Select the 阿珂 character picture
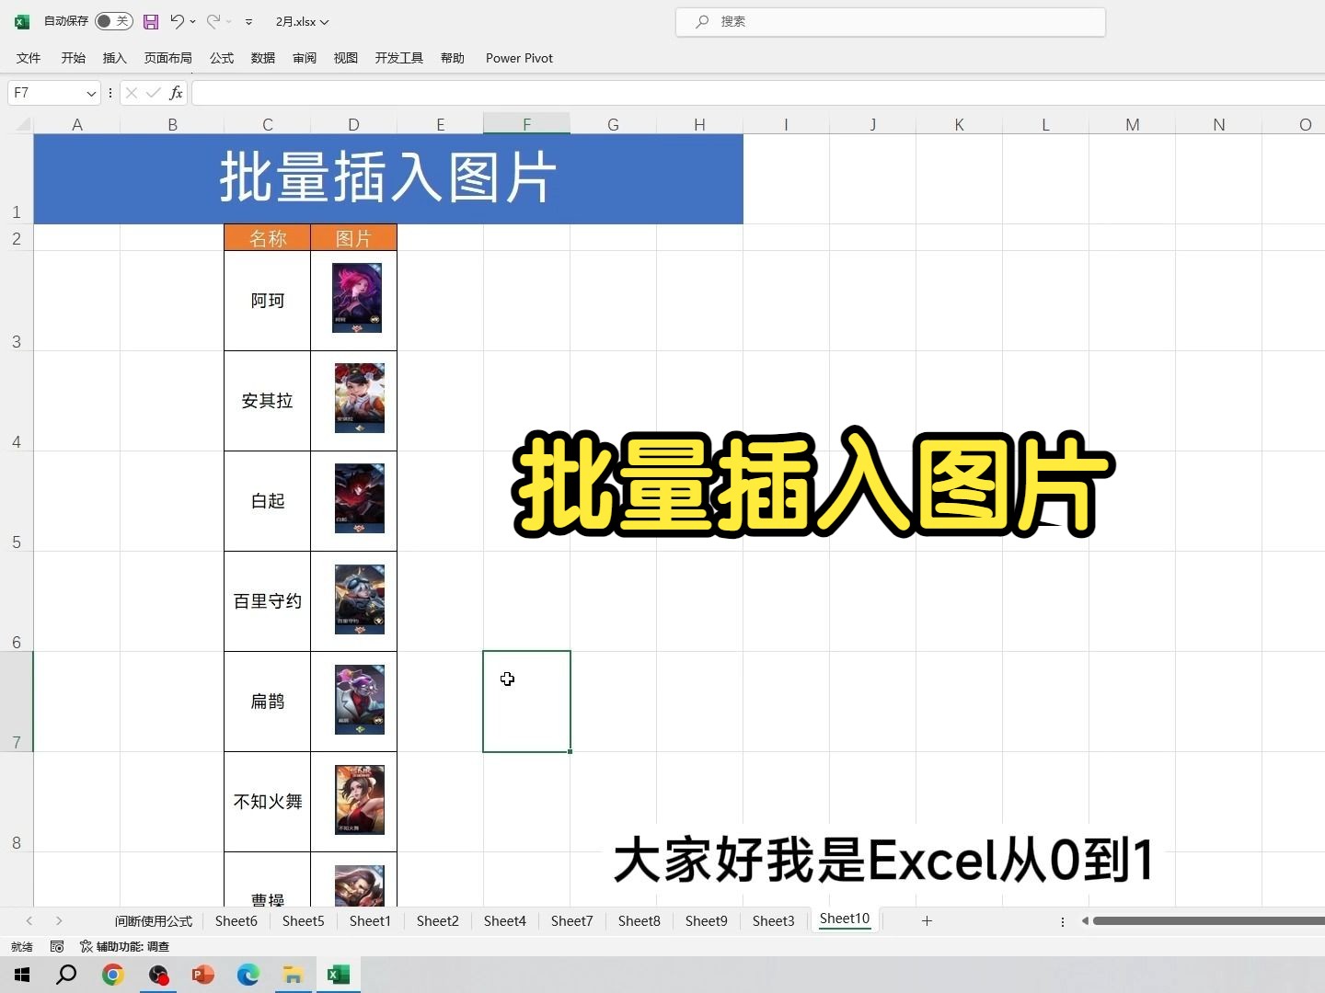 click(357, 298)
